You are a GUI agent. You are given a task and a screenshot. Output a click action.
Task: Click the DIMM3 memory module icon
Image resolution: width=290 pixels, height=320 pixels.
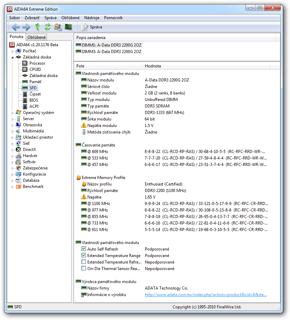click(x=78, y=51)
